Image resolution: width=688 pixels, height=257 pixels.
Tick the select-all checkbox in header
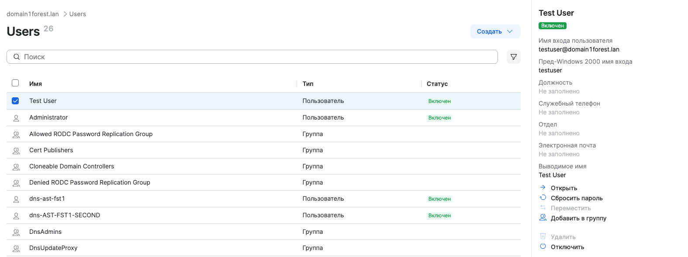15,83
